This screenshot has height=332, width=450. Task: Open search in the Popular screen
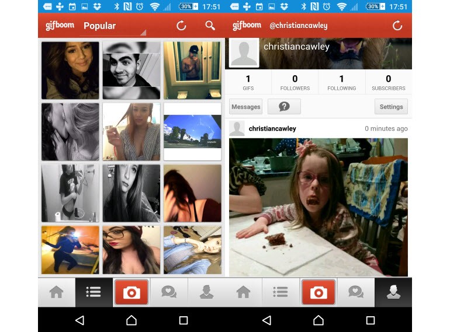pyautogui.click(x=210, y=26)
